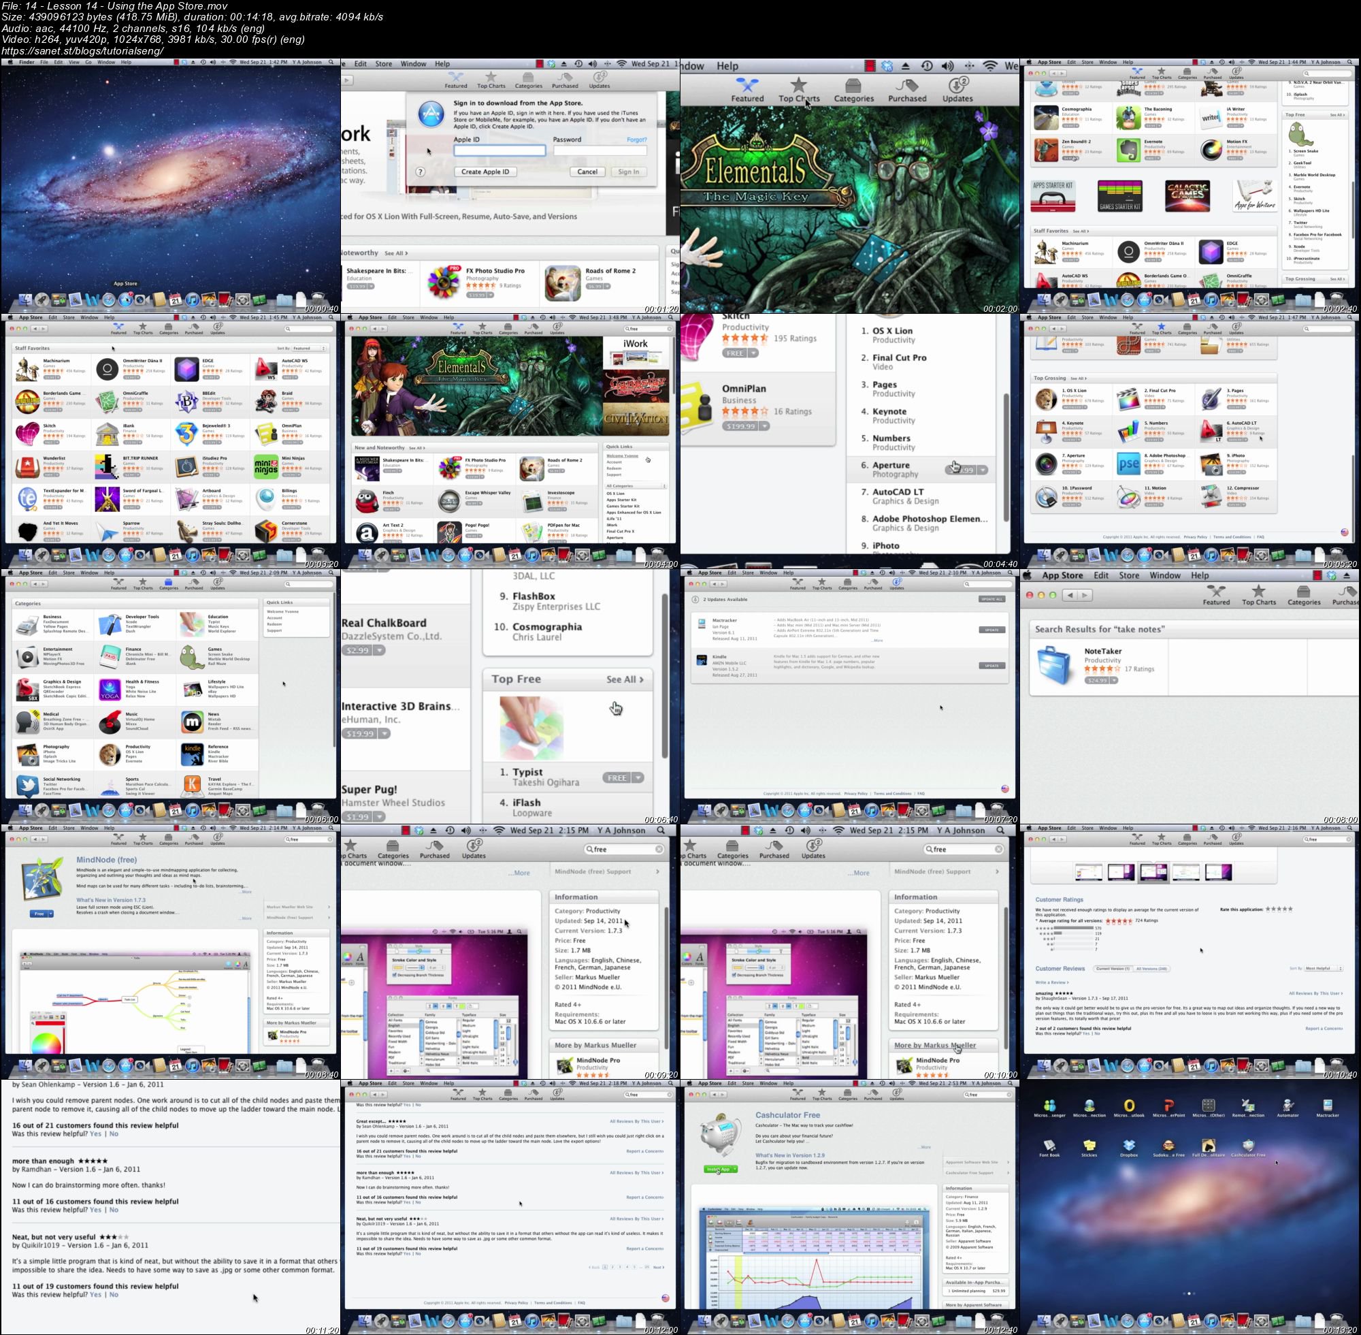
Task: Click help question-mark button in sign-in dialog
Action: click(x=420, y=172)
